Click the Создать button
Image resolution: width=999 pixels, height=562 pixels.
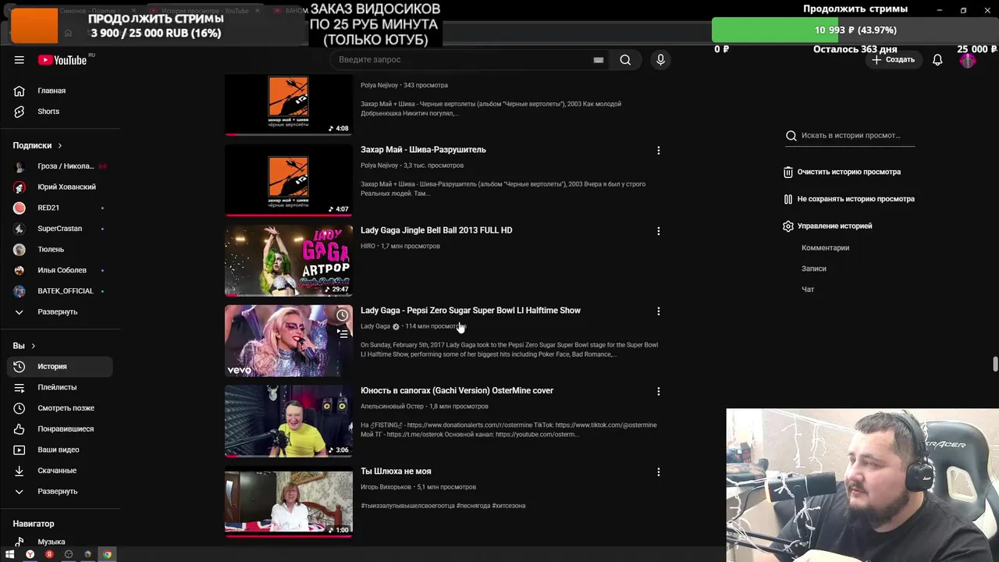(893, 60)
